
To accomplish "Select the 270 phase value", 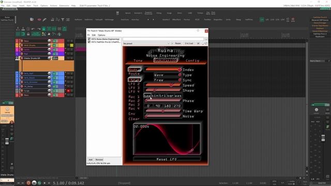I will click(177, 106).
